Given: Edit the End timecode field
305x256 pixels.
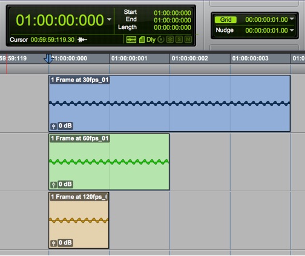Looking at the screenshot, I should [172, 20].
